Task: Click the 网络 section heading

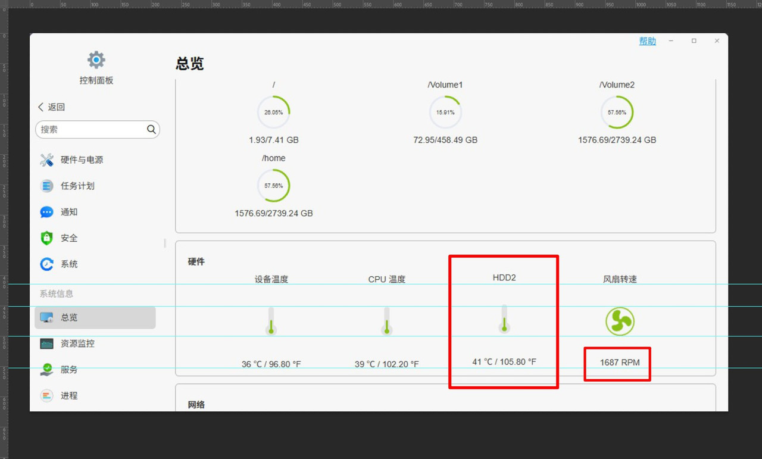Action: click(196, 405)
